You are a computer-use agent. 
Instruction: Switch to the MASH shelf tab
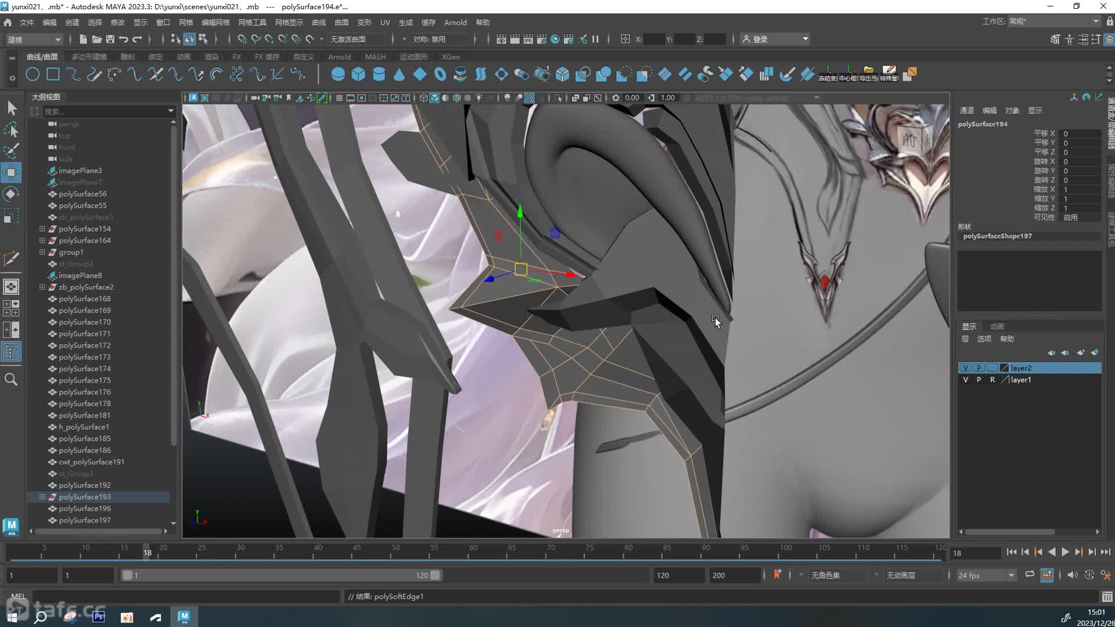coord(375,57)
